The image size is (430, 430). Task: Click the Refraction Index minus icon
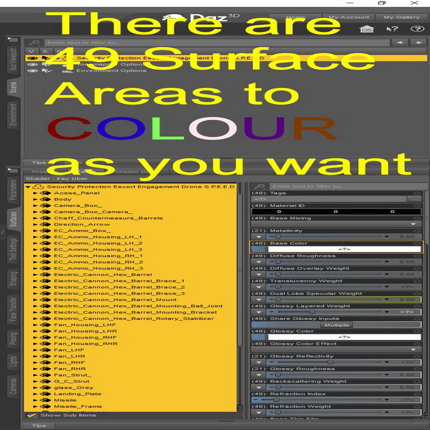coord(256,400)
